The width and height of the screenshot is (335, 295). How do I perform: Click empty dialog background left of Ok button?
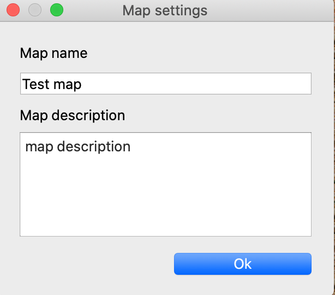coord(93,264)
